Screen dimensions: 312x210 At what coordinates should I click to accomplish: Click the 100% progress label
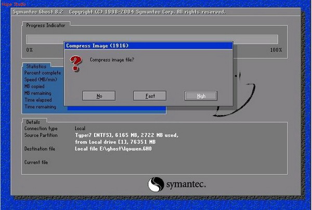276,50
